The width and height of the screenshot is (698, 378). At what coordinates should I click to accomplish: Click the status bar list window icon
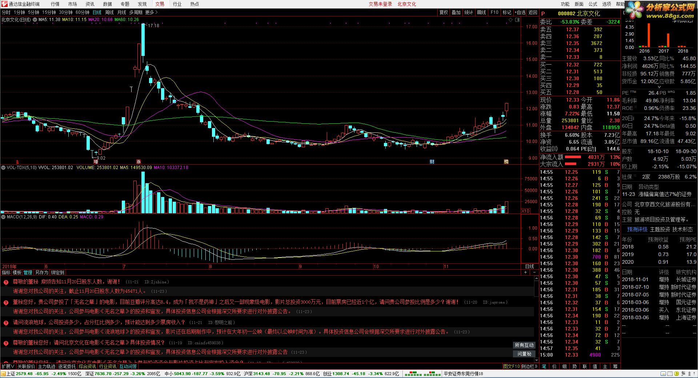point(670,374)
